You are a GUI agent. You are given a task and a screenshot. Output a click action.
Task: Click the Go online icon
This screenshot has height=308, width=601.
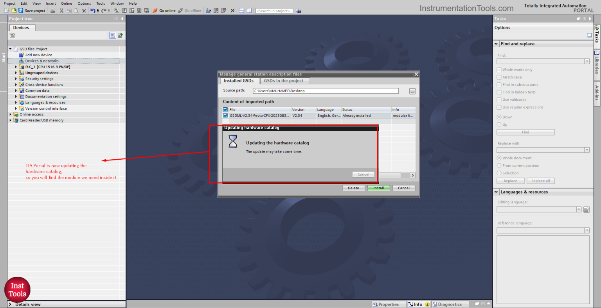(155, 11)
